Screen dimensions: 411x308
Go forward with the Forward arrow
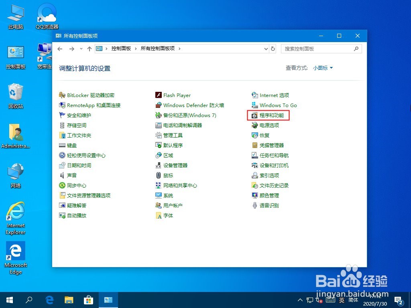[x=71, y=49]
